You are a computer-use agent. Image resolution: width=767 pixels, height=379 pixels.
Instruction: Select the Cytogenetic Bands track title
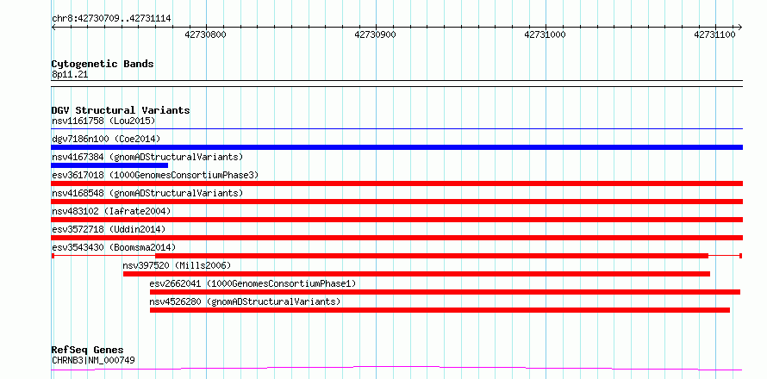click(x=103, y=64)
